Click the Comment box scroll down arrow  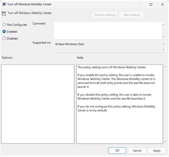[x=163, y=37]
